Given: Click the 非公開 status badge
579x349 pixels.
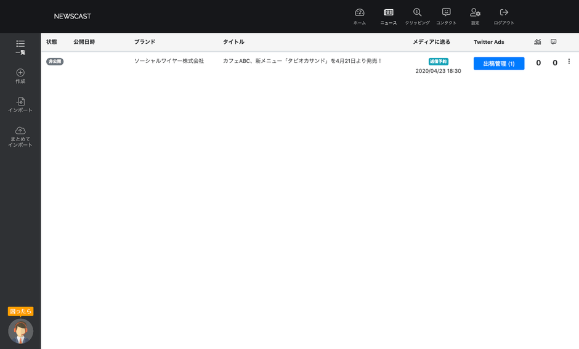Looking at the screenshot, I should pos(55,62).
